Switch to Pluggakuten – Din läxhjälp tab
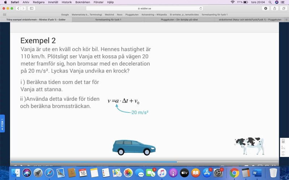 pyautogui.click(x=180, y=19)
